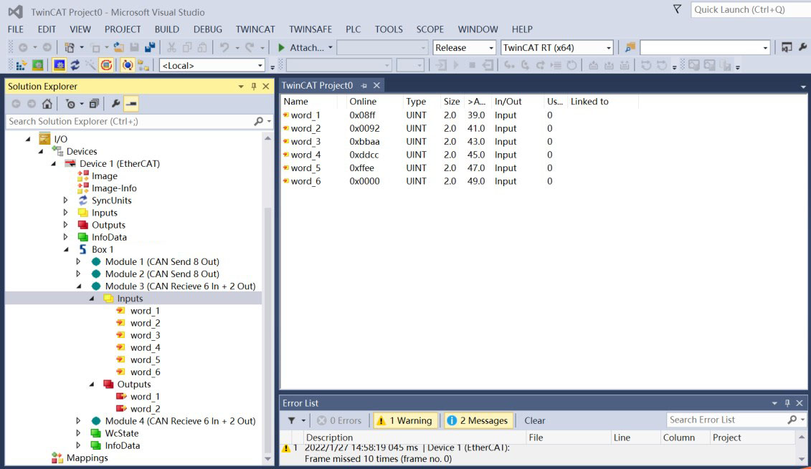The height and width of the screenshot is (469, 811).
Task: Collapse the Box 1 node
Action: click(66, 249)
